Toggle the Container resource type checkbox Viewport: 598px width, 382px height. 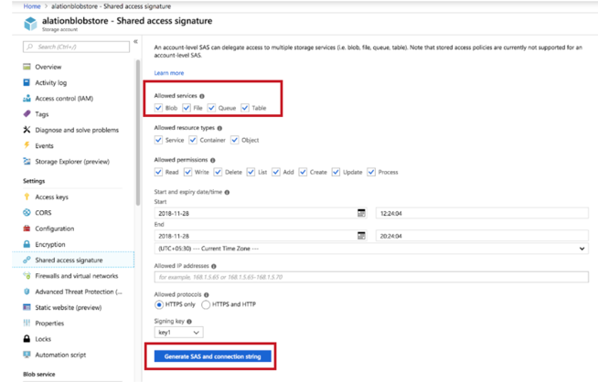coord(193,140)
